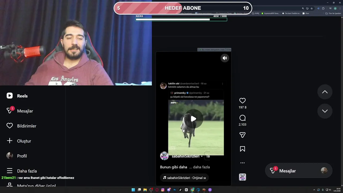The image size is (343, 193).
Task: Open the browser extensions puzzle icon
Action: click(x=323, y=8)
